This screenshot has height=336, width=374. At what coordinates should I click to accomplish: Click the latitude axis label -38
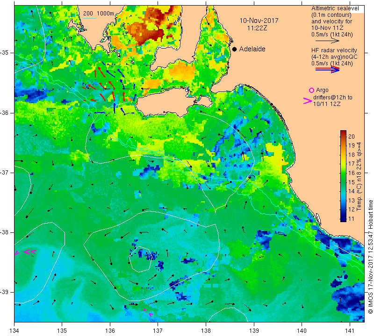[x=5, y=232]
